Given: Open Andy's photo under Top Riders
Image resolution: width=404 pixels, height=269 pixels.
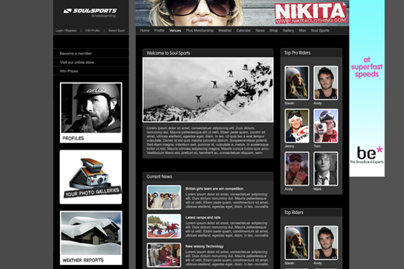Looking at the screenshot, I should (x=326, y=243).
